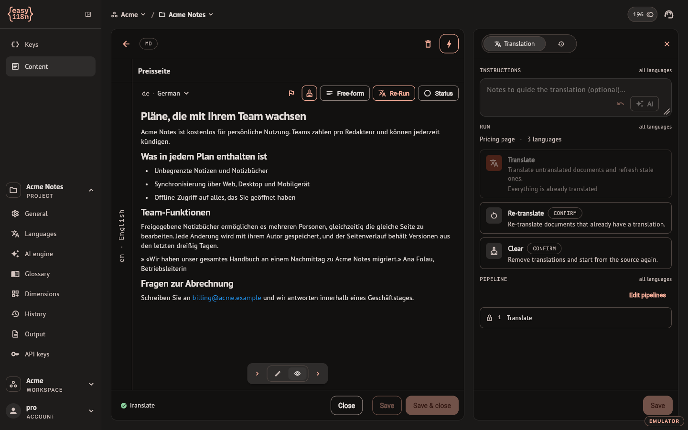Click the MD format badge
Screen dimensions: 688x430
149,44
